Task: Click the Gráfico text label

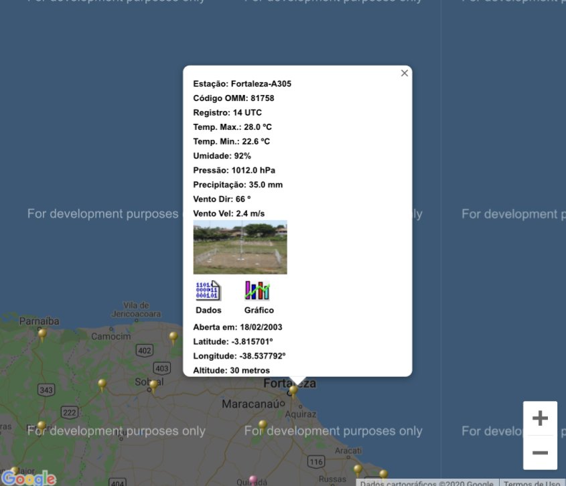Action: [x=259, y=311]
